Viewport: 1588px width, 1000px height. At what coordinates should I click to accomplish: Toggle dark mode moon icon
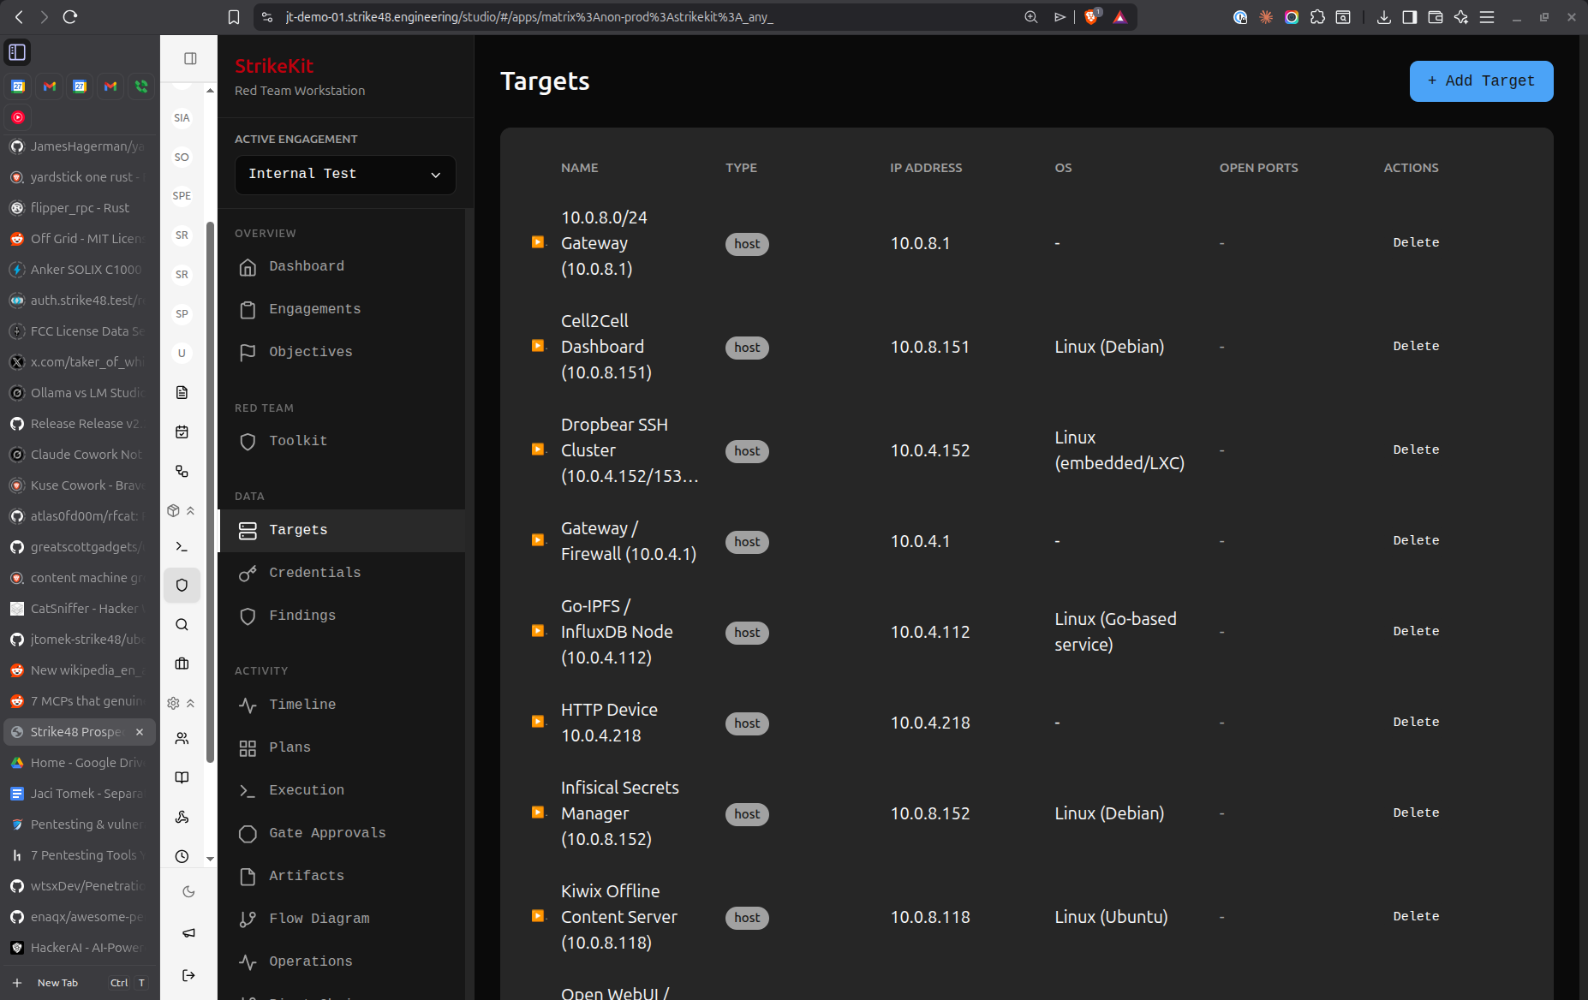tap(188, 891)
